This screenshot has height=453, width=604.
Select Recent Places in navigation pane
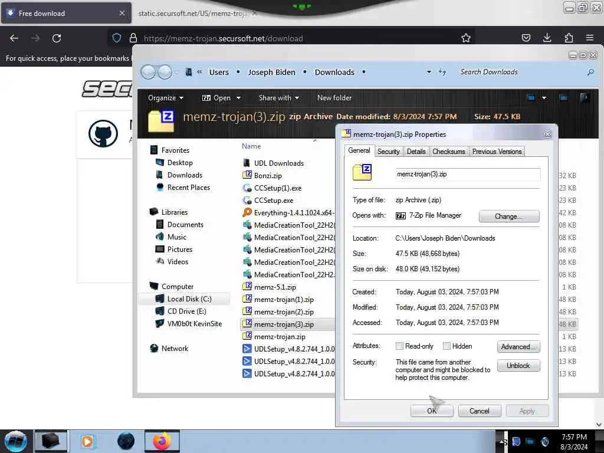tap(188, 187)
